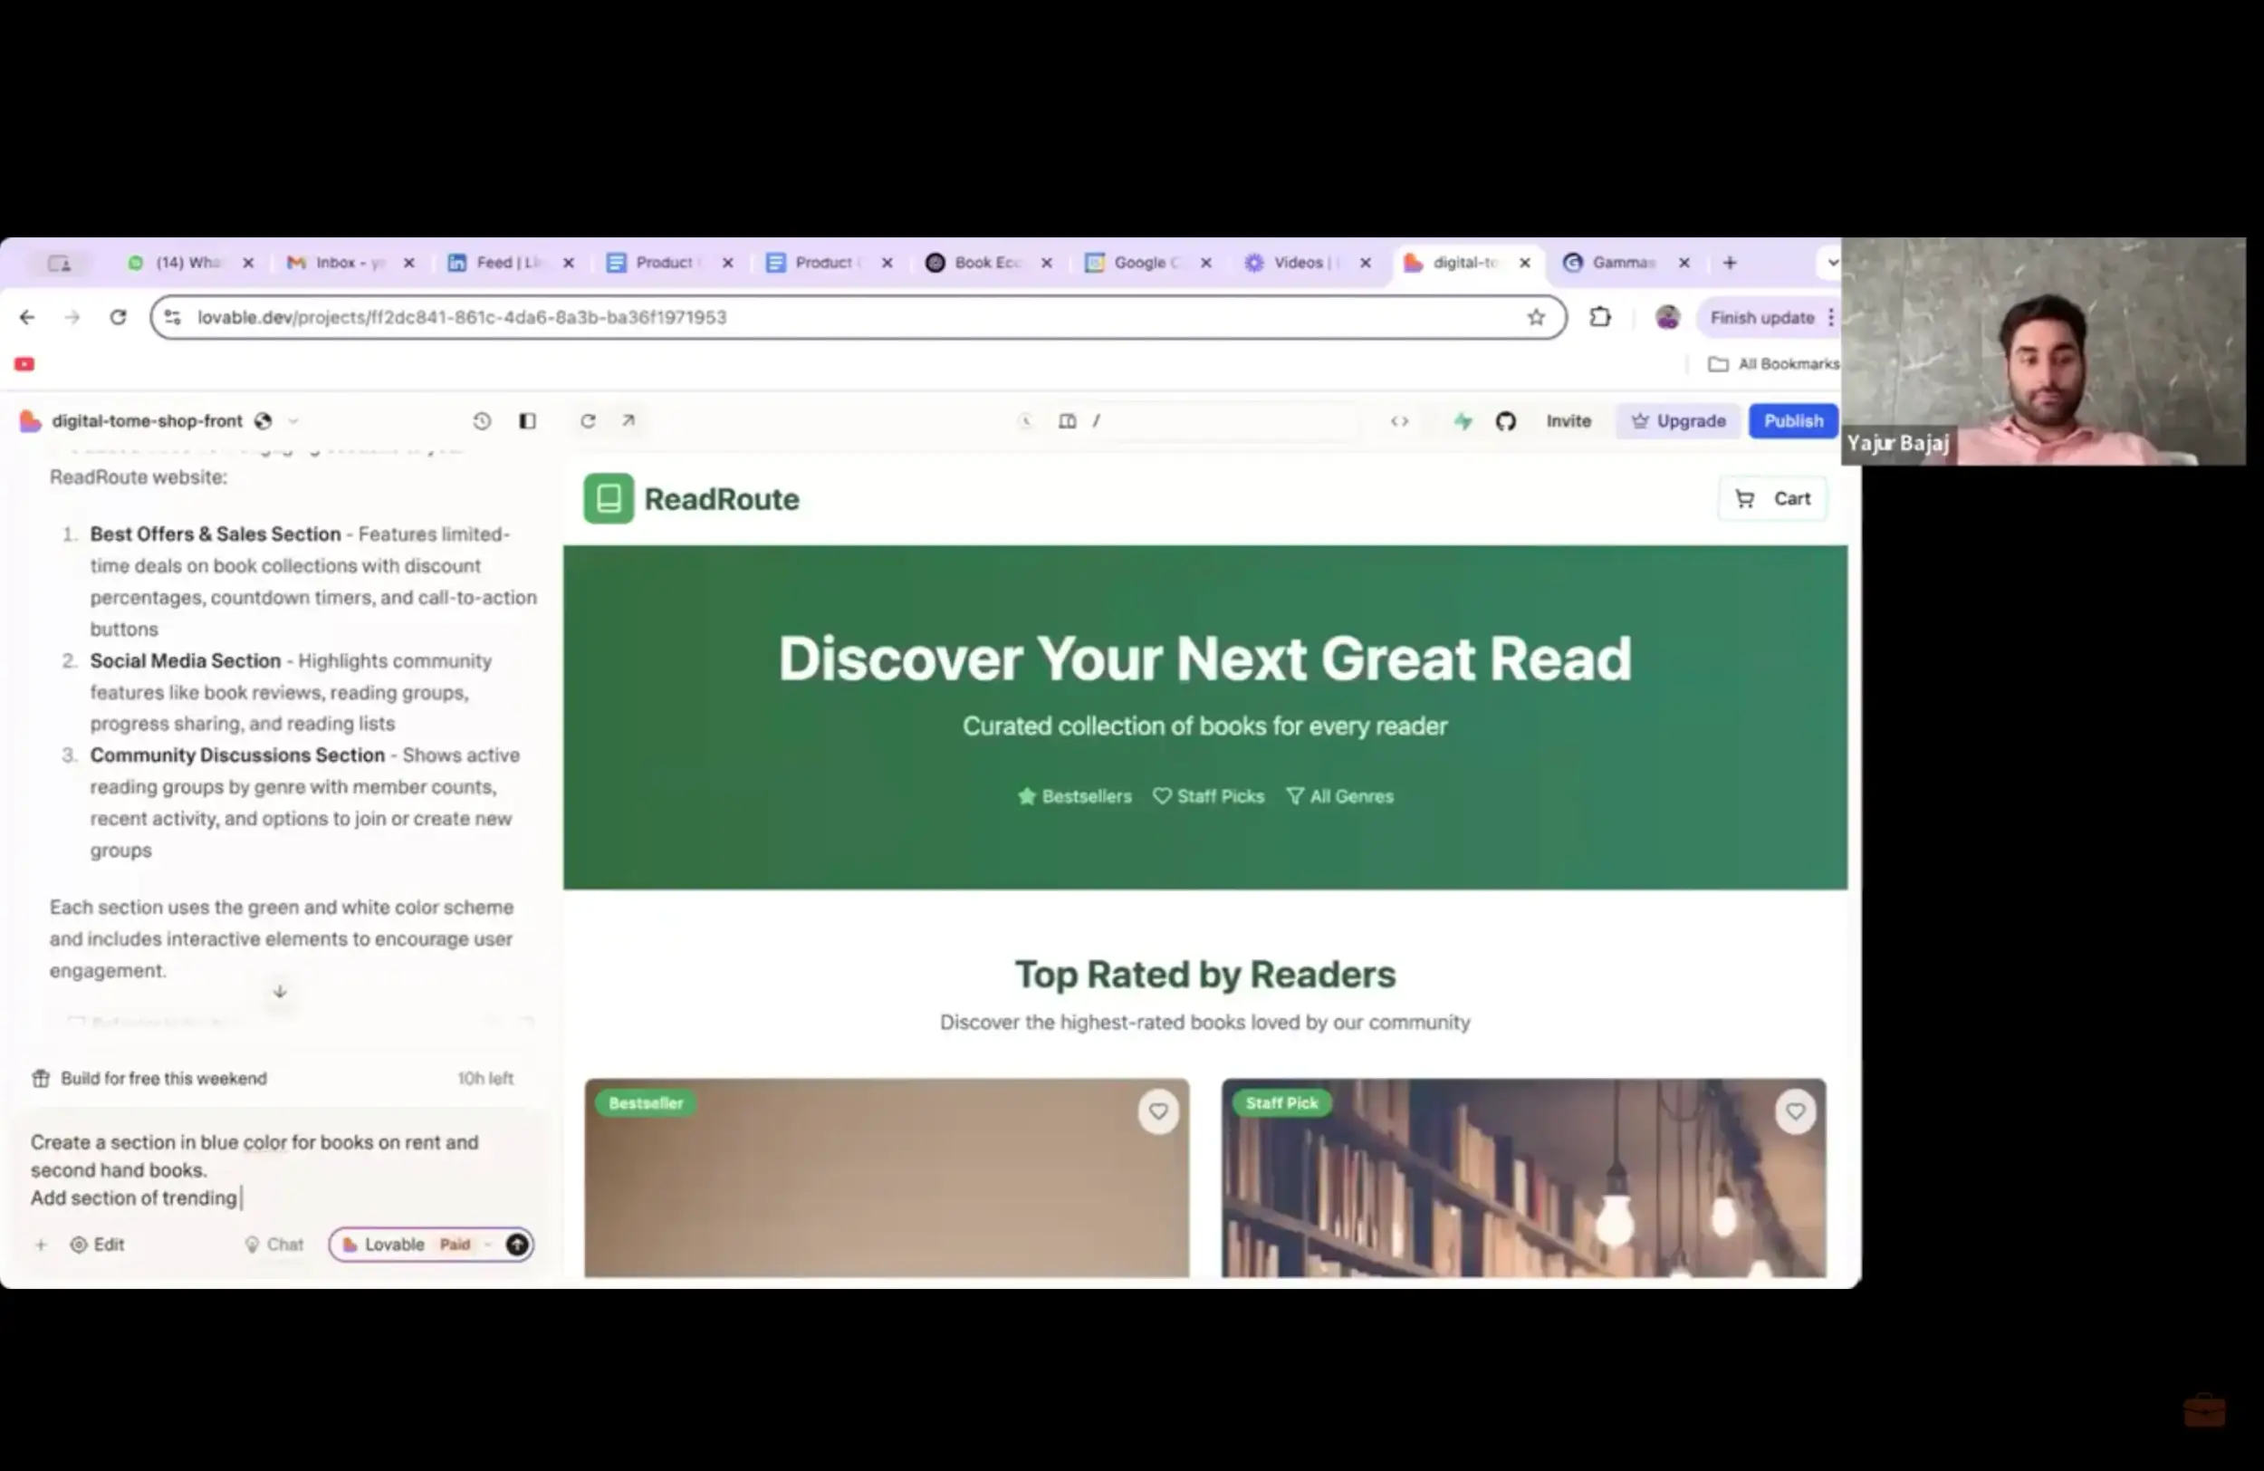Expand project name dropdown chevron
Image resolution: width=2264 pixels, height=1471 pixels.
[294, 420]
